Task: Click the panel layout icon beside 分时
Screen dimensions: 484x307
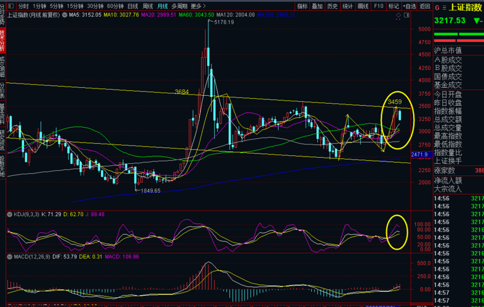Action: pyautogui.click(x=12, y=6)
